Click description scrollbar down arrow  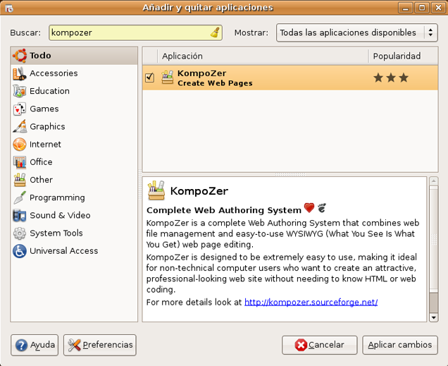[x=434, y=317]
